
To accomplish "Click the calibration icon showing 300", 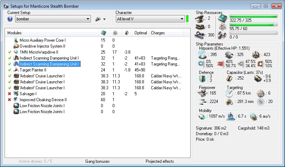I will coord(200,35).
